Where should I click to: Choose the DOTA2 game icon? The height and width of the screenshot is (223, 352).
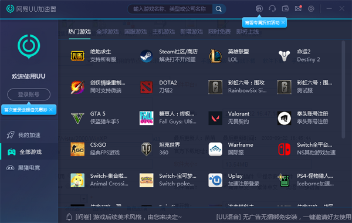(146, 87)
